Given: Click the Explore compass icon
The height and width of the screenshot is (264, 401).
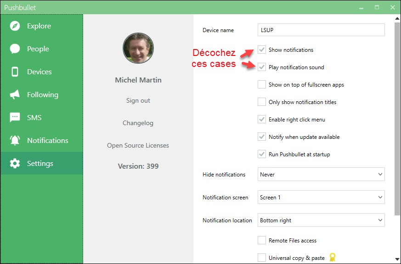Looking at the screenshot, I should click(15, 26).
